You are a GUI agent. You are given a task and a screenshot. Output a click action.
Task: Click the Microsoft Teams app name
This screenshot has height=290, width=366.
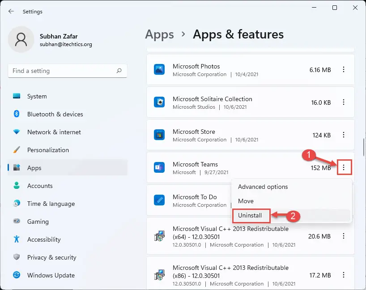pos(195,164)
